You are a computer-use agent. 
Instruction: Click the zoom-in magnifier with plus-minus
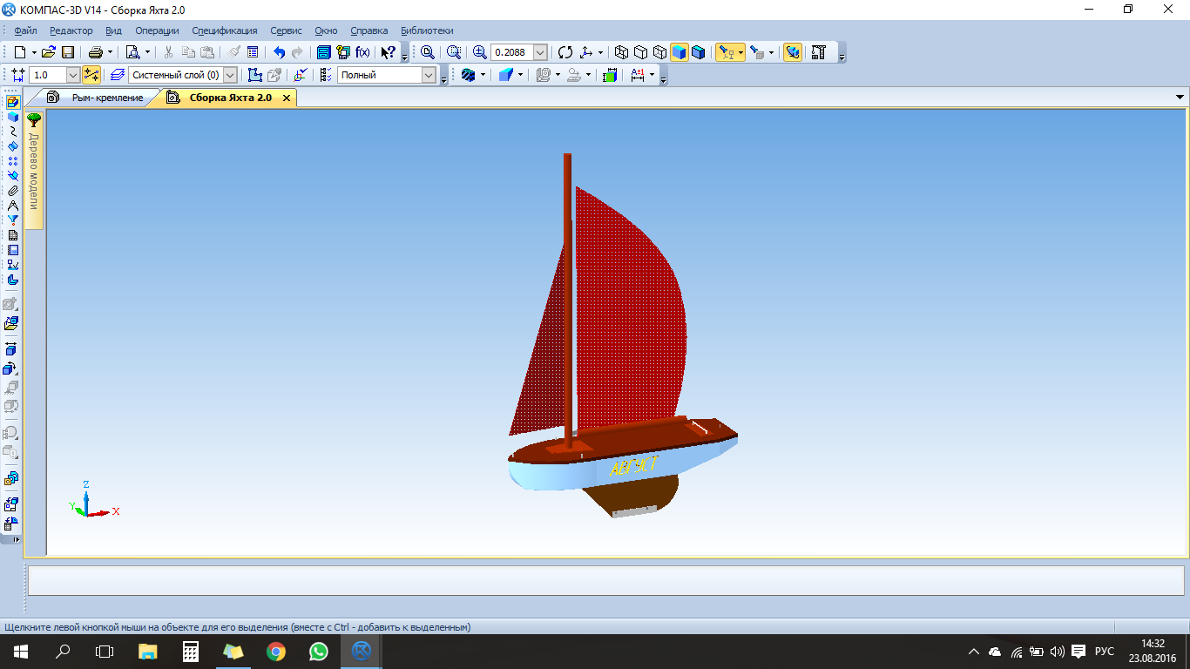[x=480, y=52]
